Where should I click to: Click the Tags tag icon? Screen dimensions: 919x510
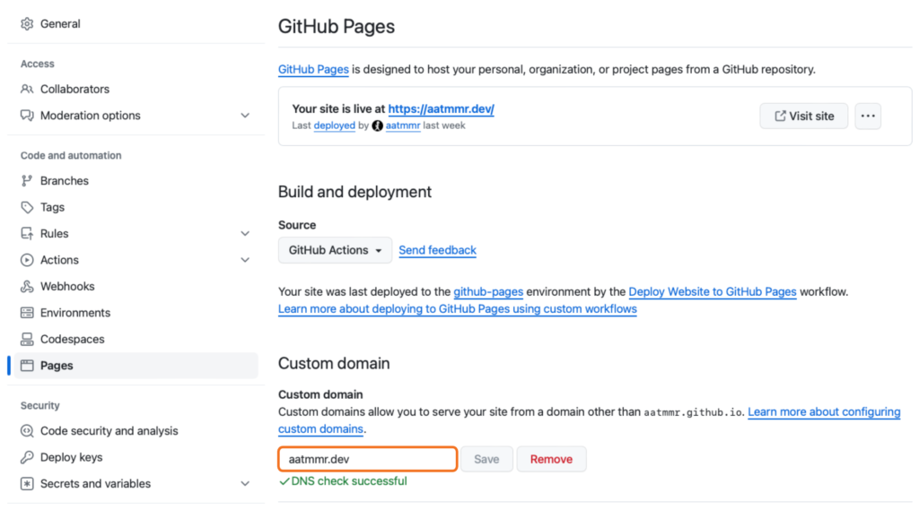click(x=27, y=207)
